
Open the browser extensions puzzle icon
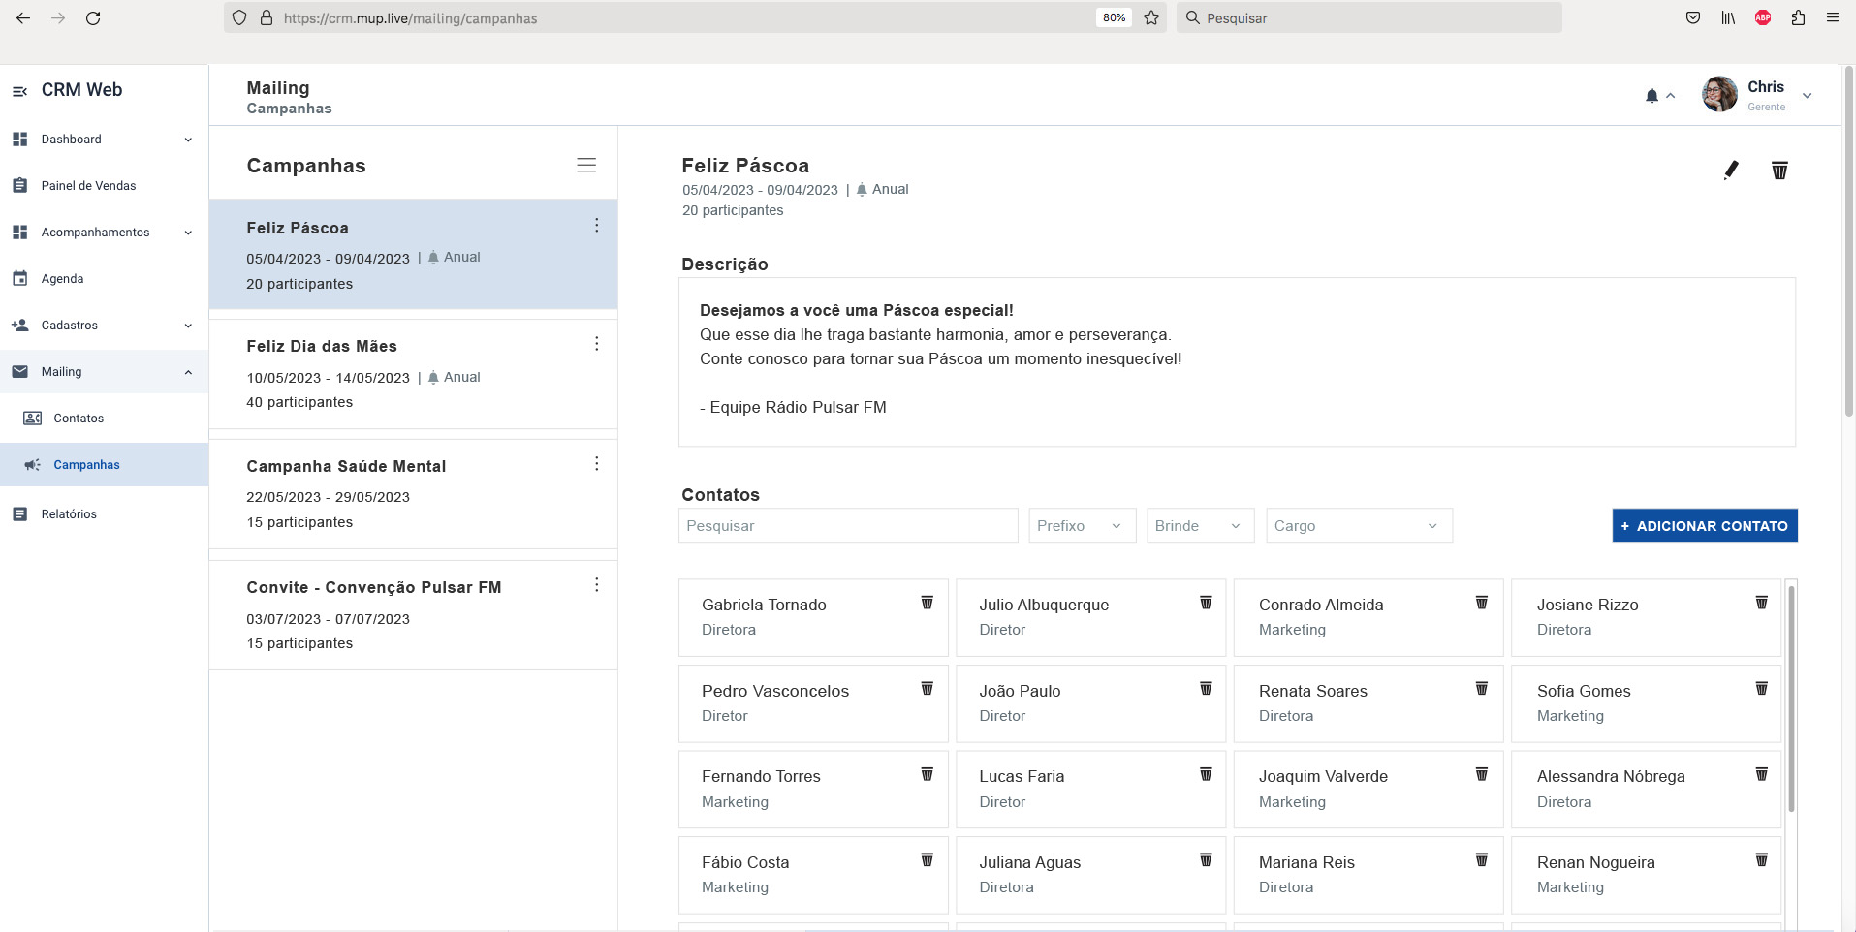coord(1798,17)
